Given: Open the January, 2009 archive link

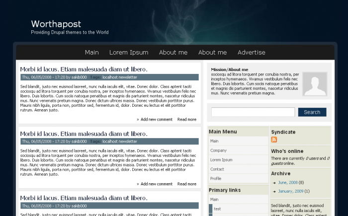Looking at the screenshot, I should pos(290,191).
